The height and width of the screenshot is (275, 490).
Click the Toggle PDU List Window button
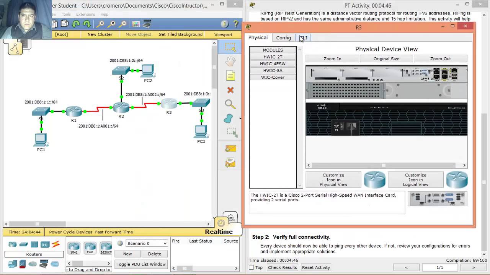pyautogui.click(x=141, y=264)
